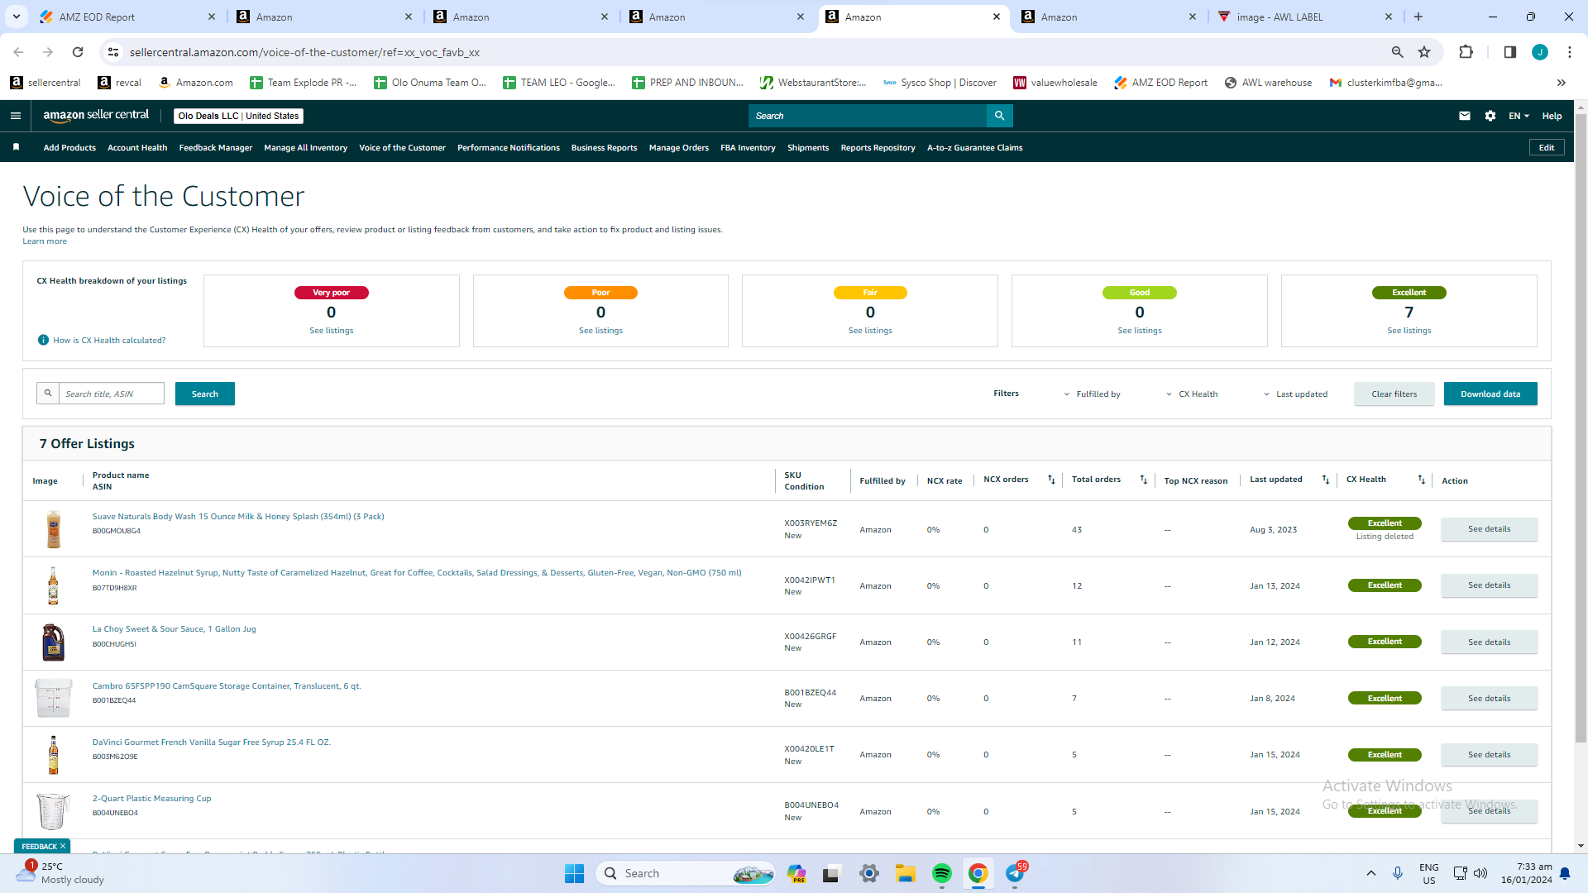This screenshot has width=1588, height=893.
Task: Close the FEEDBACK tab with its X
Action: (x=63, y=846)
